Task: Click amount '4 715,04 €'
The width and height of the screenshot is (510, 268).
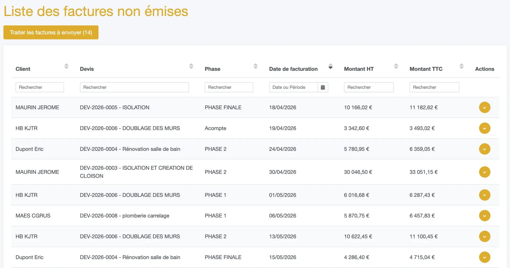Action: coord(422,257)
